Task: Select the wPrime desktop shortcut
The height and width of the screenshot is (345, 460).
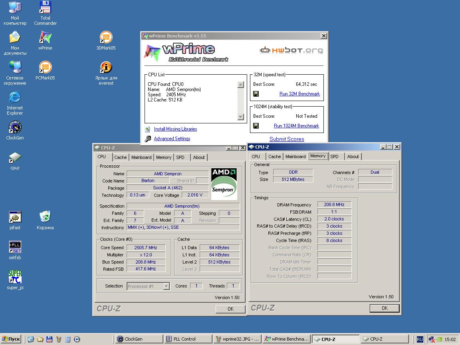Action: [x=45, y=40]
